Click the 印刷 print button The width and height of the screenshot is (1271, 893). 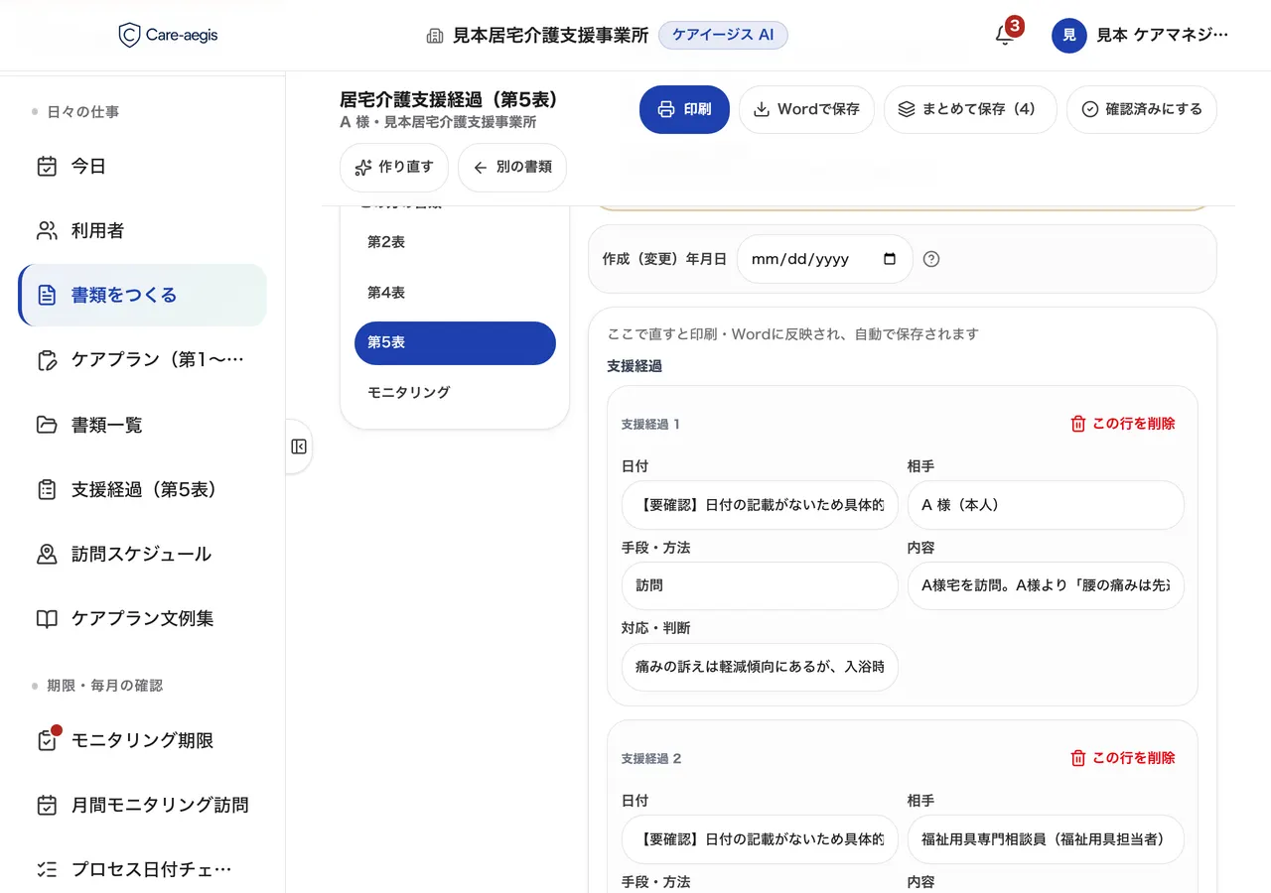[685, 109]
